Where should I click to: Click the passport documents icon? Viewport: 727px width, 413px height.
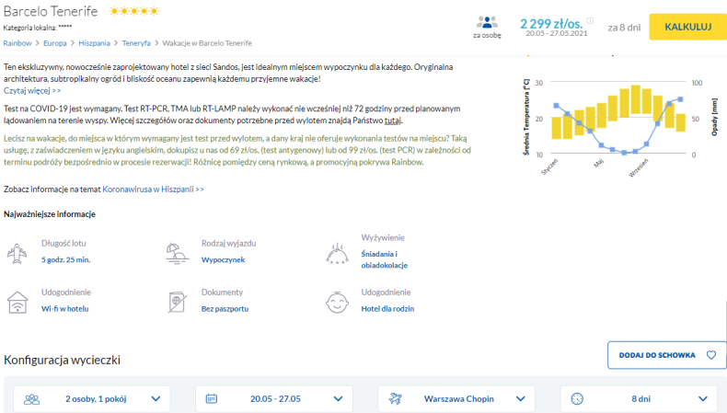tap(177, 303)
